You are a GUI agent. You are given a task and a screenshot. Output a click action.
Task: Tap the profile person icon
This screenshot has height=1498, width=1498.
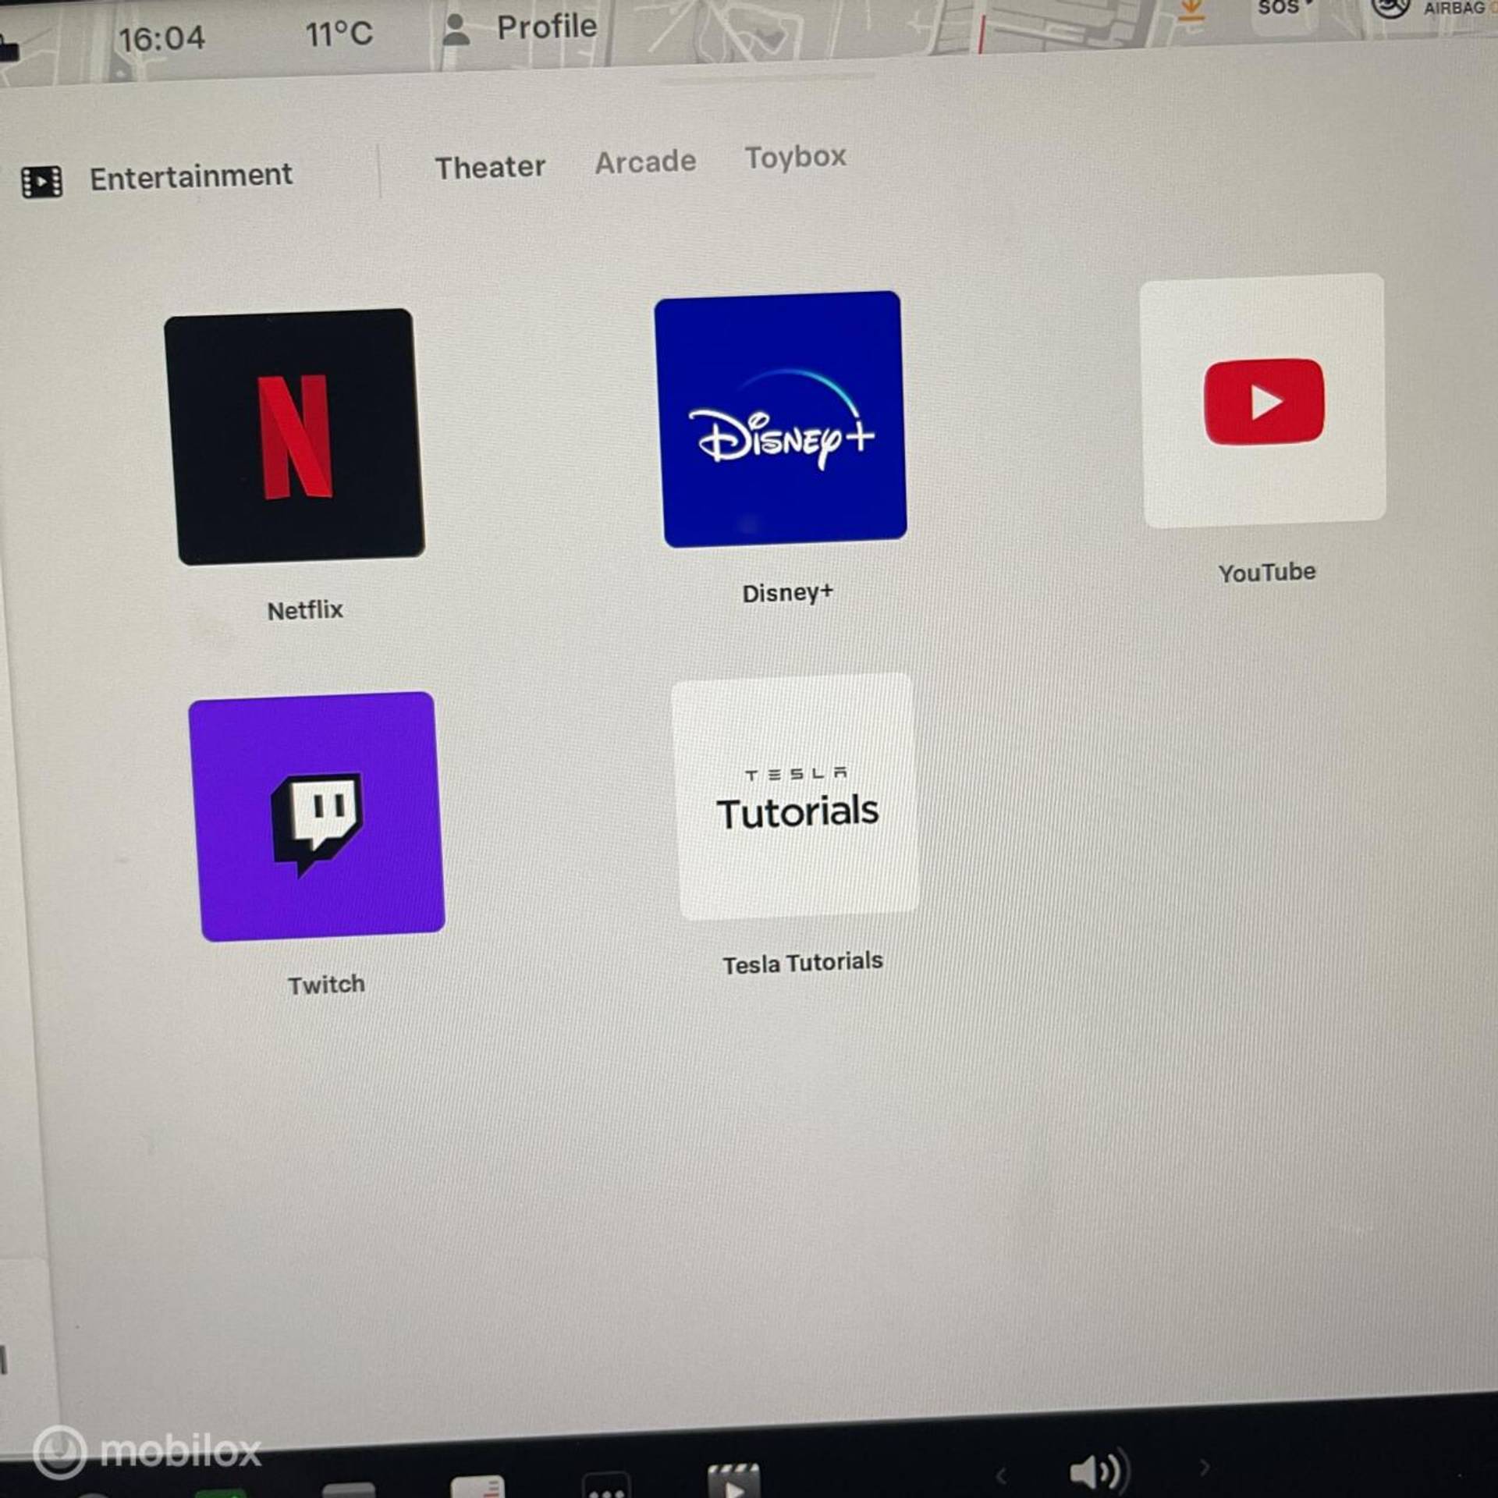pos(456,30)
